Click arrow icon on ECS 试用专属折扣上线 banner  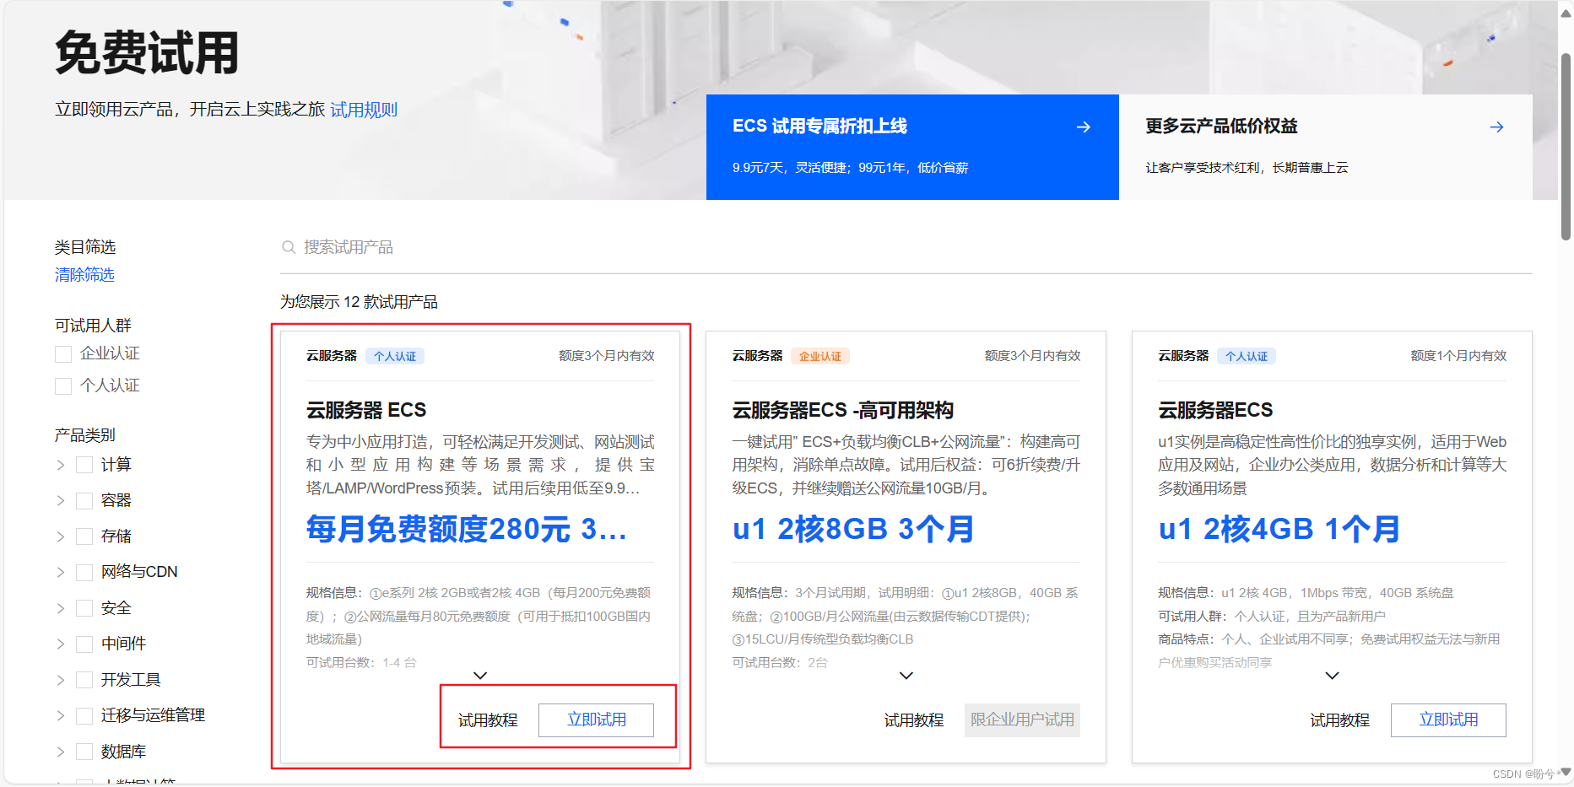(1084, 127)
